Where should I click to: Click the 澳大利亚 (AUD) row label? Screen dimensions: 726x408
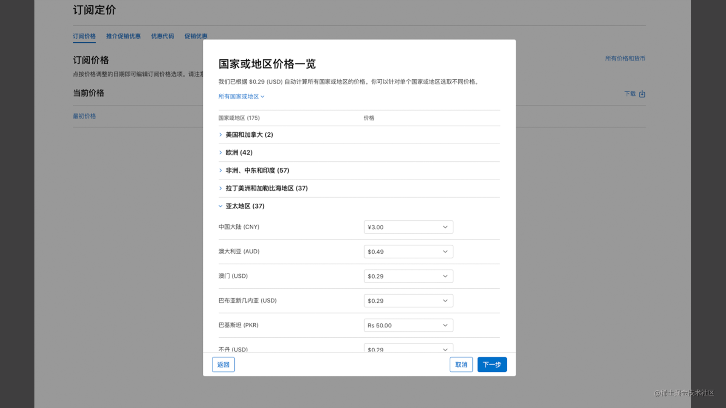(239, 251)
